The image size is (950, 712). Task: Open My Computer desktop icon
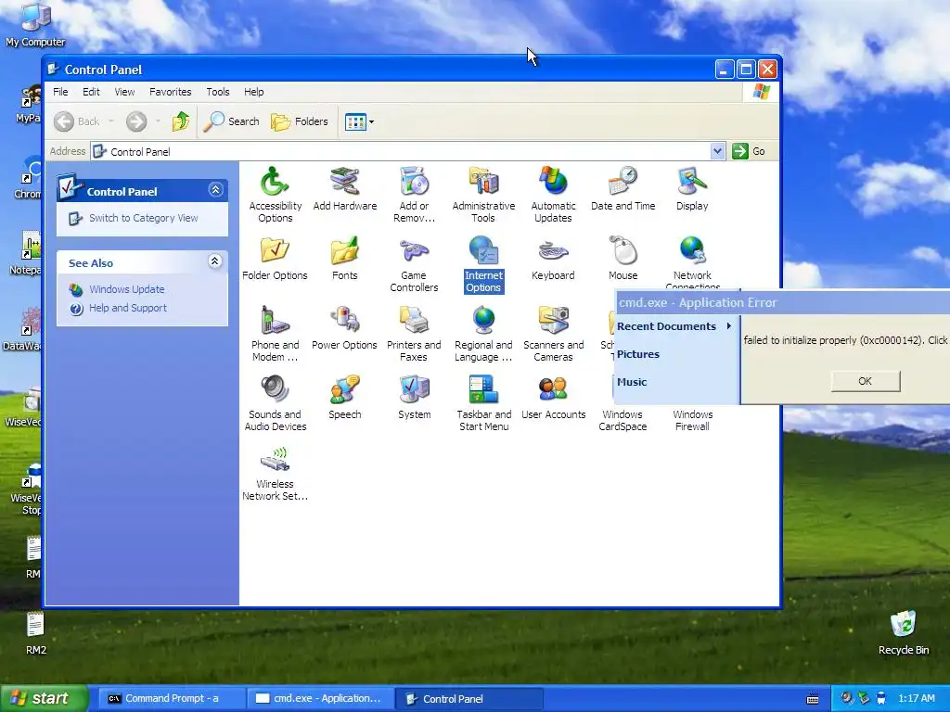pos(35,25)
